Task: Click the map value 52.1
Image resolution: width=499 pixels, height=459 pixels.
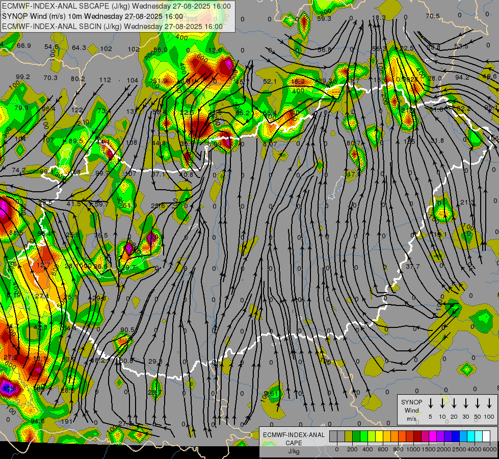Action: click(270, 82)
